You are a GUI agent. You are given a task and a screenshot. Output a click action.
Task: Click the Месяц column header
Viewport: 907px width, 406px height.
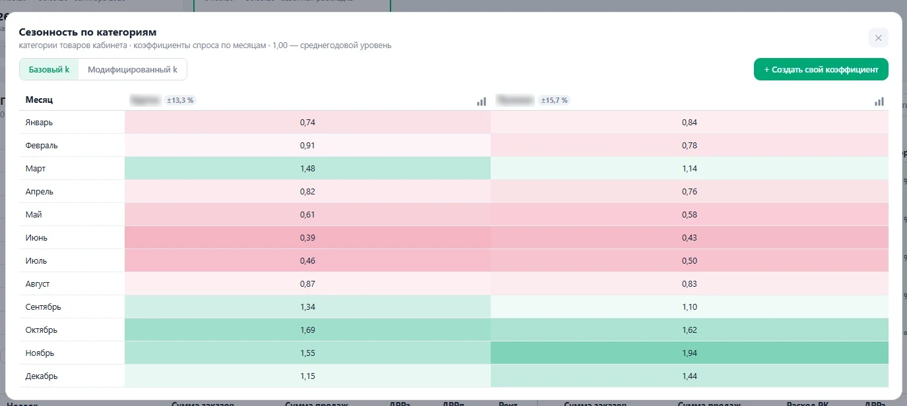[x=40, y=100]
